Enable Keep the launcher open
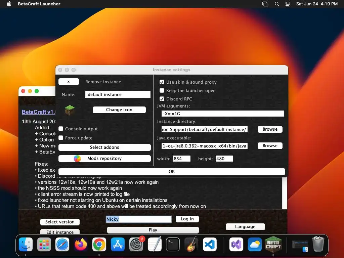 tap(162, 90)
